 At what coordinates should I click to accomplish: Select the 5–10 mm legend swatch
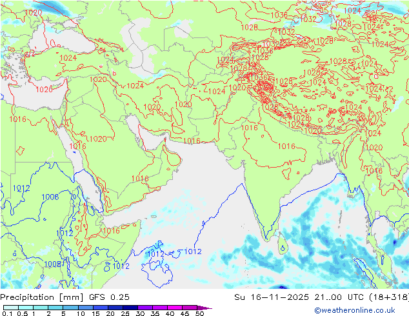tap(70, 308)
